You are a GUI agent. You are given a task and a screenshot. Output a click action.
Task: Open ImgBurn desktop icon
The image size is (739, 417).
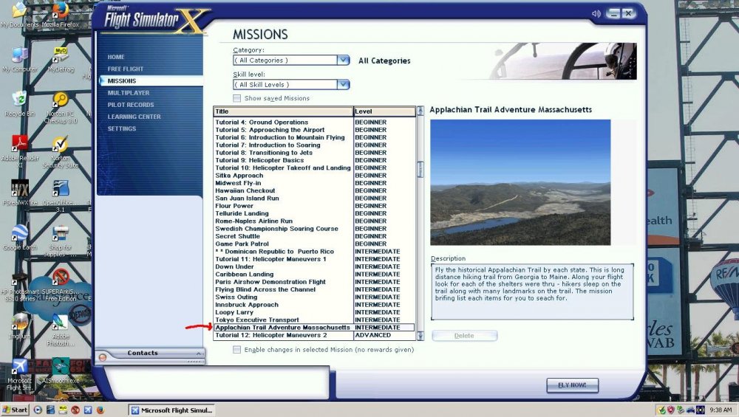click(x=19, y=325)
